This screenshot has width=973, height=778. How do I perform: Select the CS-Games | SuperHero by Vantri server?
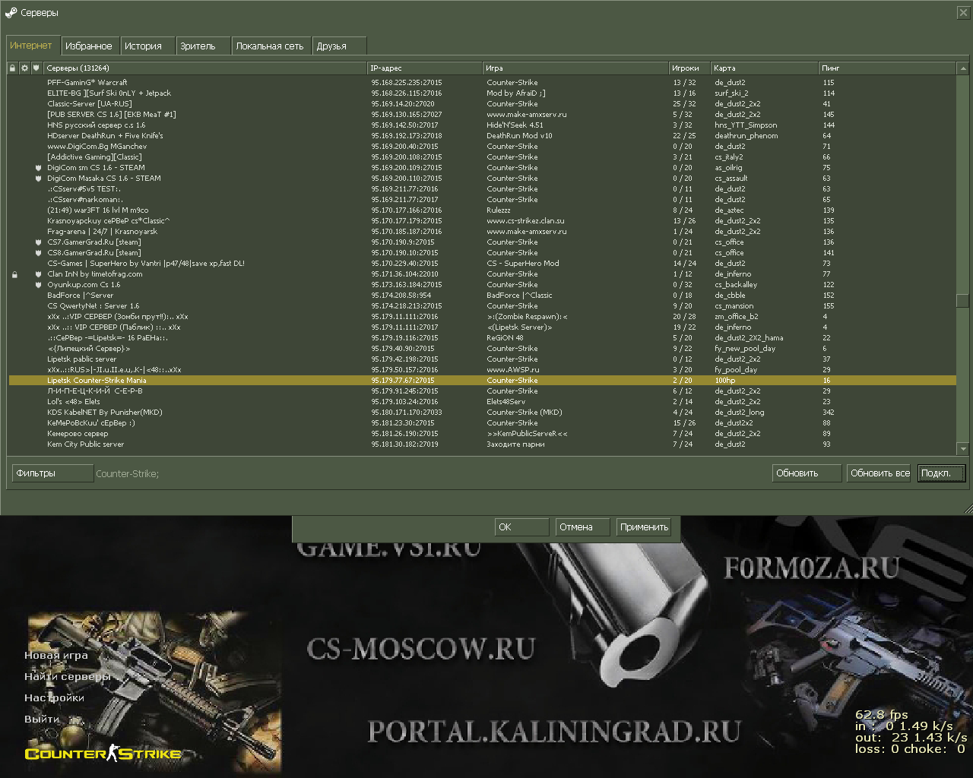point(483,264)
